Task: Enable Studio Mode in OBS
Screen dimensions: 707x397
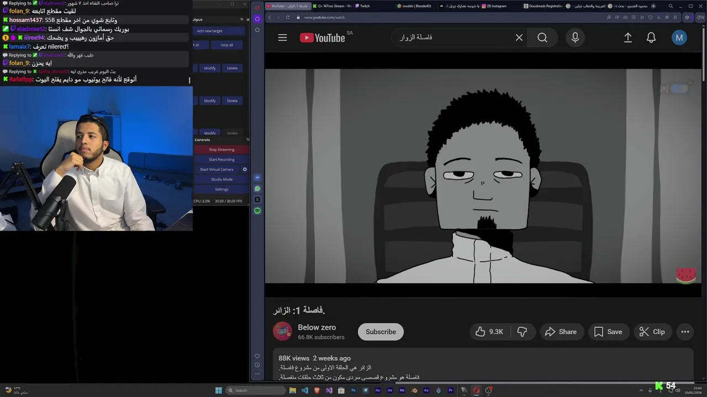Action: pos(221,179)
